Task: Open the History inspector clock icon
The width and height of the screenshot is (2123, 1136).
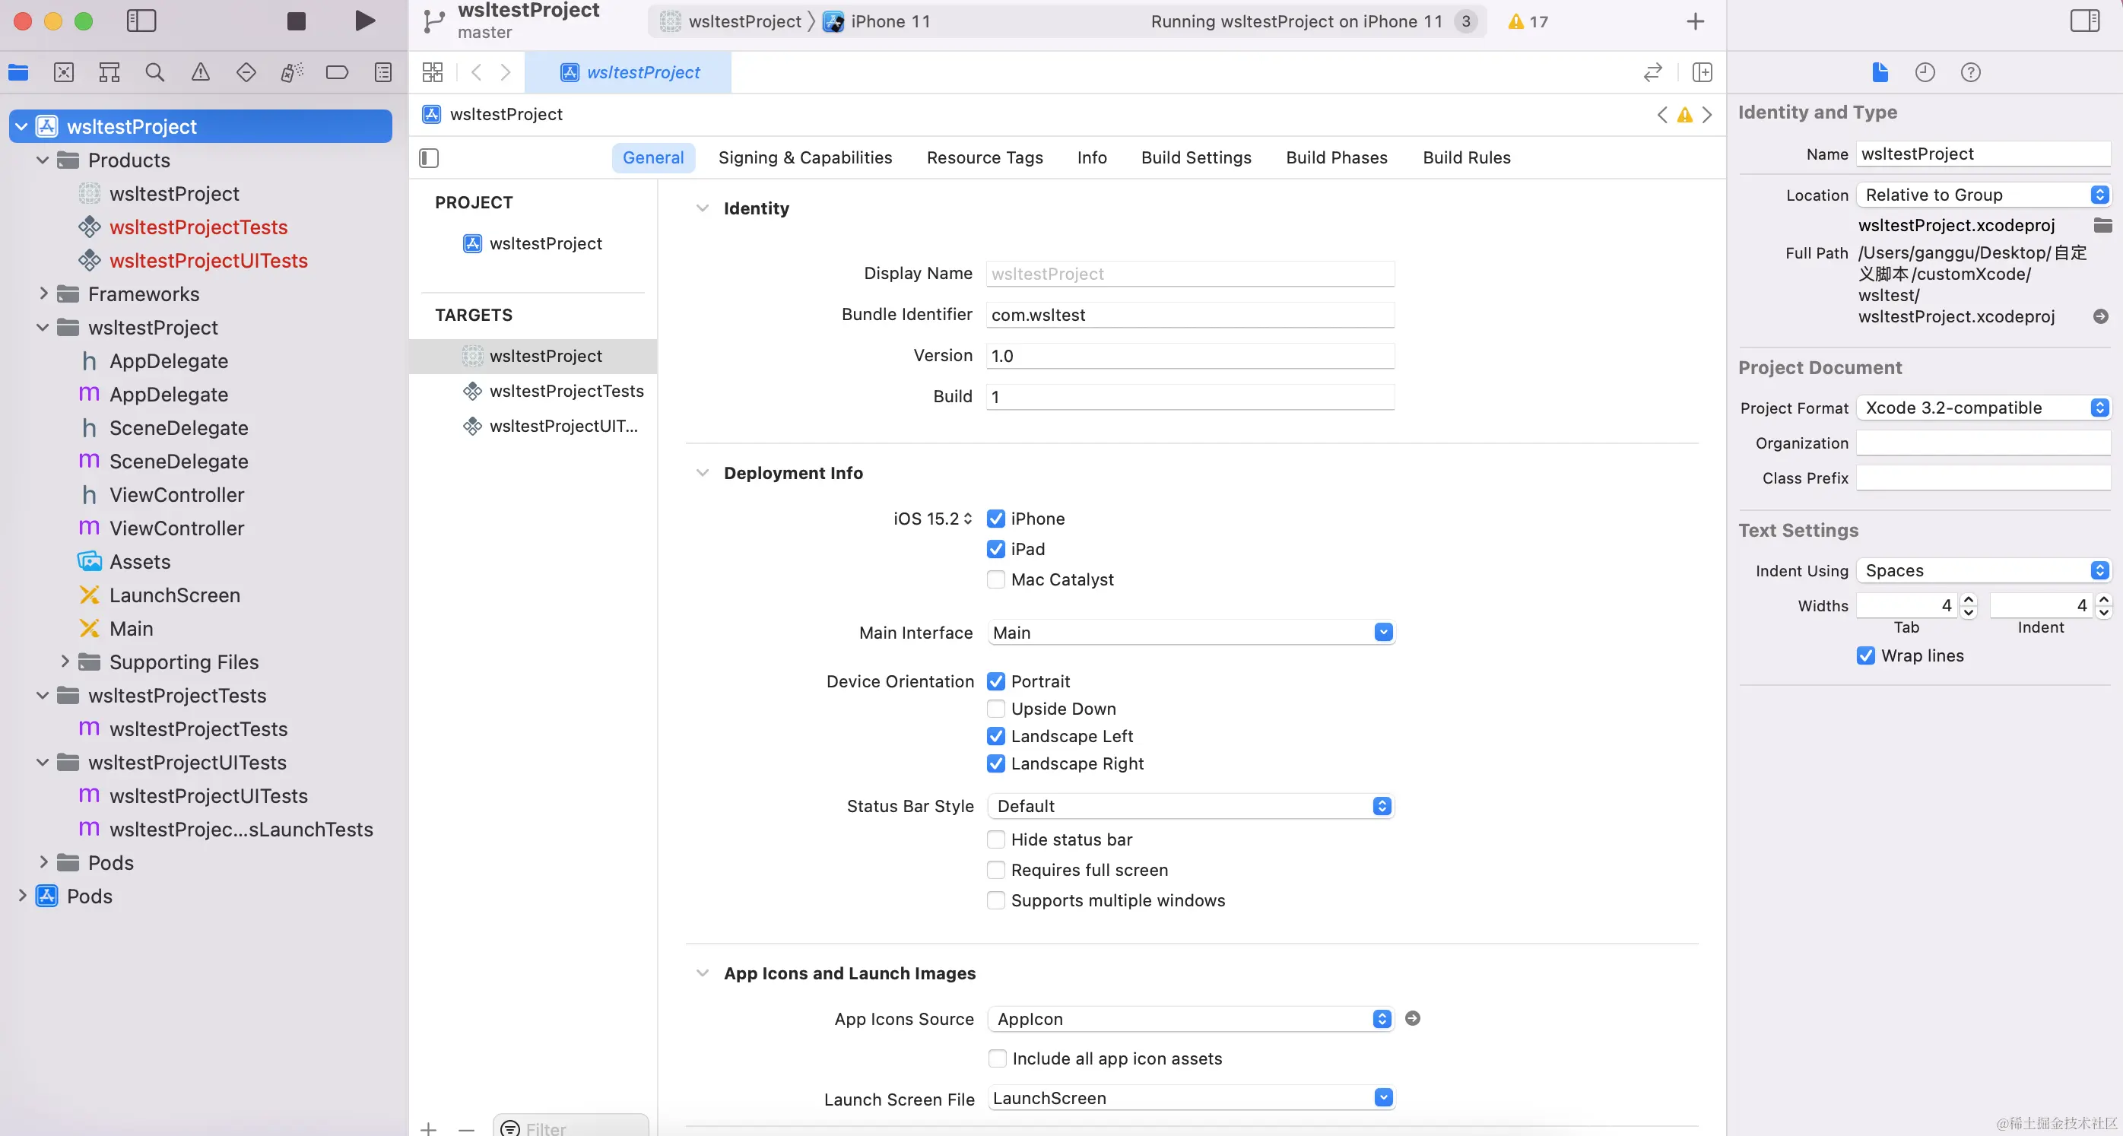Action: coord(1925,72)
